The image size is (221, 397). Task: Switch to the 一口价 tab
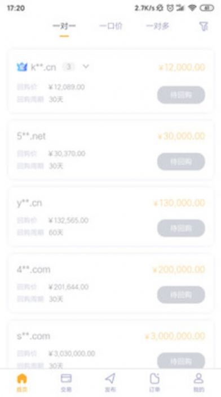click(x=111, y=26)
